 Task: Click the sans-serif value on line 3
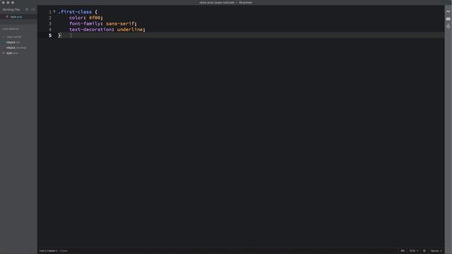click(x=120, y=23)
